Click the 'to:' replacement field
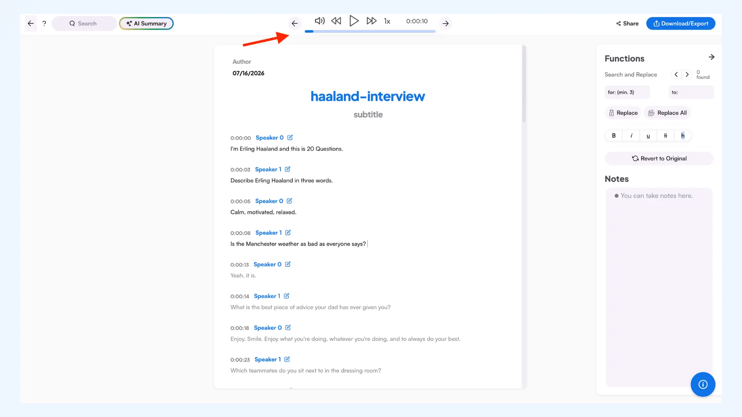The height and width of the screenshot is (417, 742). pos(691,92)
